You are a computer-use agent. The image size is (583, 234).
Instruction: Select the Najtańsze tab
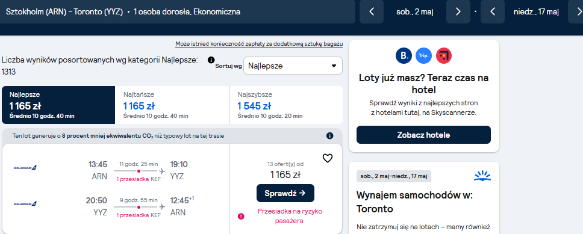(172, 105)
